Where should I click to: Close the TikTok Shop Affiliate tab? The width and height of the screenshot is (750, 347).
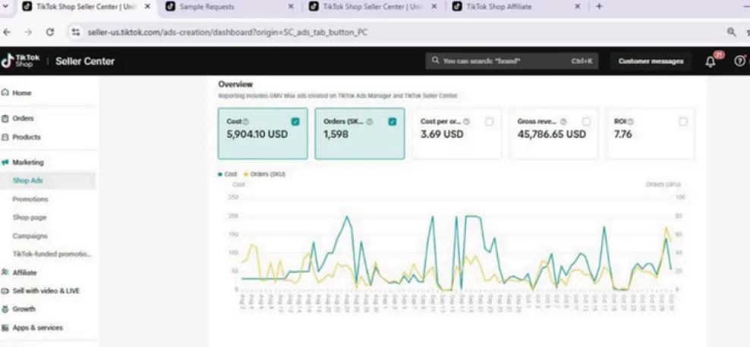[x=578, y=6]
